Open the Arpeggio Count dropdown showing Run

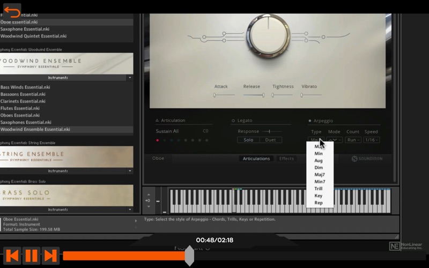(353, 140)
